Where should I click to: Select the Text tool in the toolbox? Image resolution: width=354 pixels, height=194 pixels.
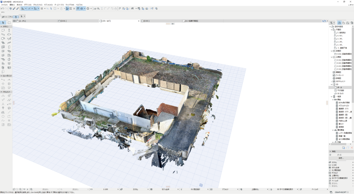(3, 104)
